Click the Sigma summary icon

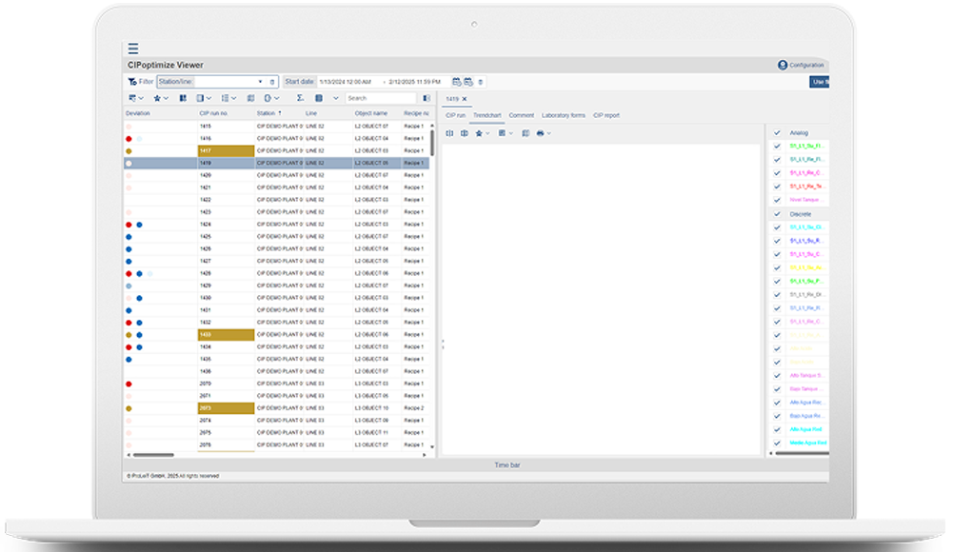click(300, 98)
